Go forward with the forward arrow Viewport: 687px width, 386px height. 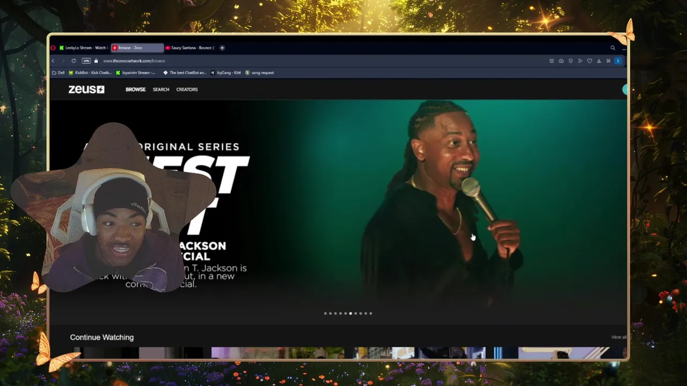click(63, 61)
